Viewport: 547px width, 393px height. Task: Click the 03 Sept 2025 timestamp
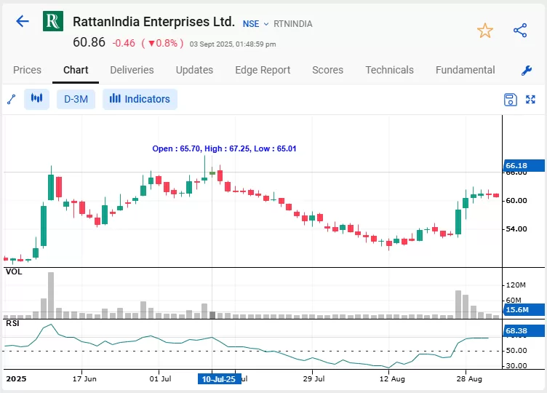click(233, 44)
